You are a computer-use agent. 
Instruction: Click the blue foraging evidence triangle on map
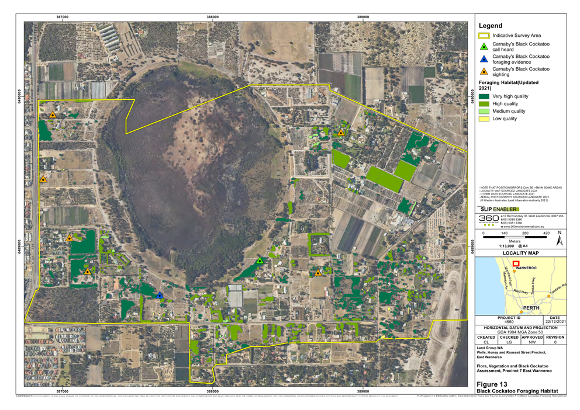point(160,295)
